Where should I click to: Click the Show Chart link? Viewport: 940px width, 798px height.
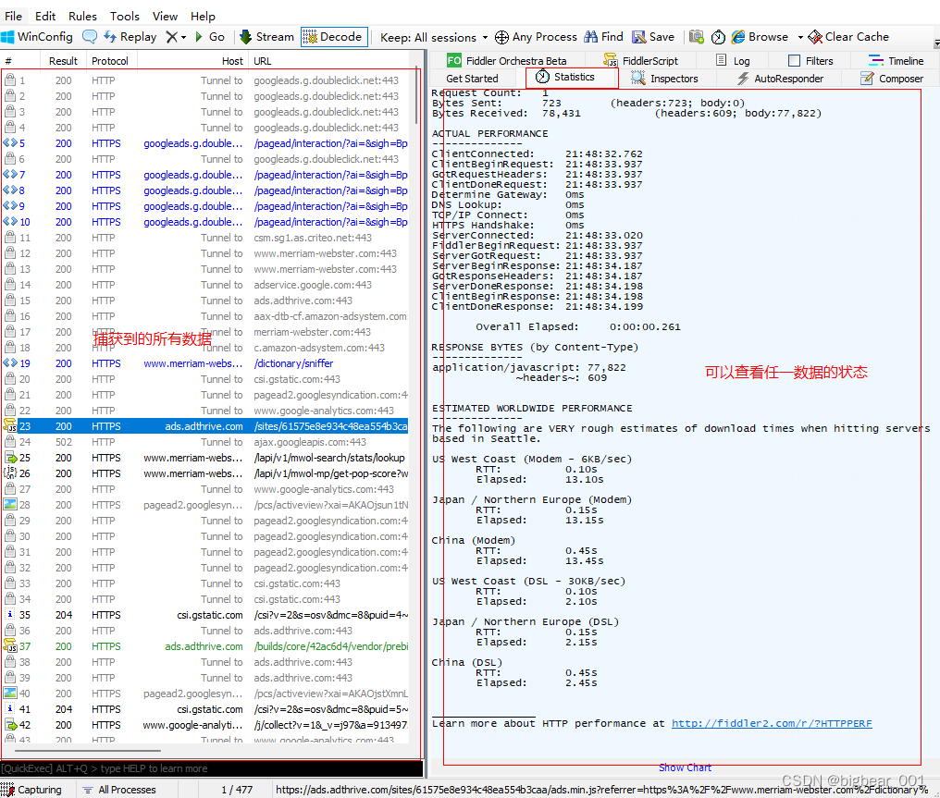coord(685,767)
